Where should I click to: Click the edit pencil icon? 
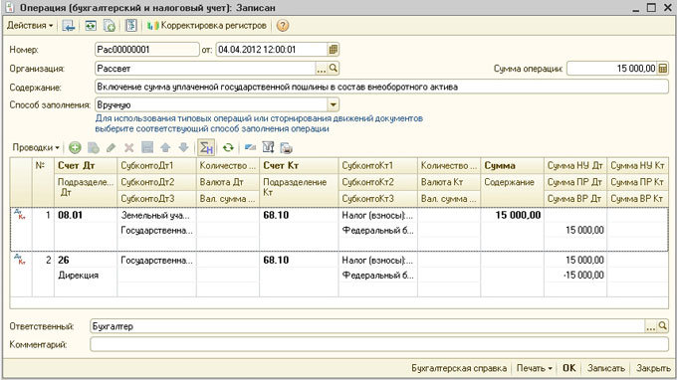click(111, 148)
